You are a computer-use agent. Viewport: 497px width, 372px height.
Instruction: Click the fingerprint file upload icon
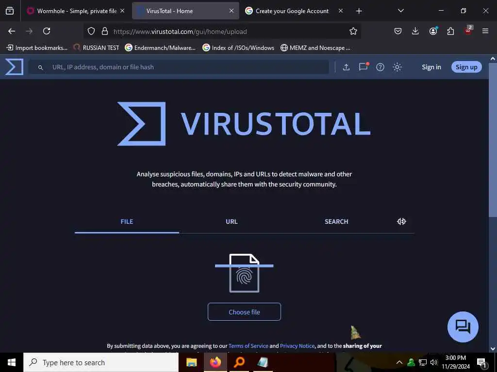244,273
